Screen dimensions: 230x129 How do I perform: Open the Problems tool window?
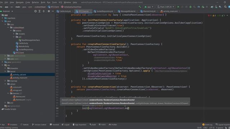click(x=13, y=125)
